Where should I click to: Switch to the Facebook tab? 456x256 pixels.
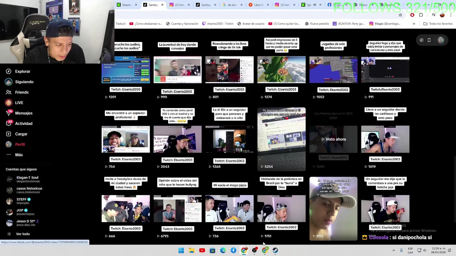coord(334,5)
